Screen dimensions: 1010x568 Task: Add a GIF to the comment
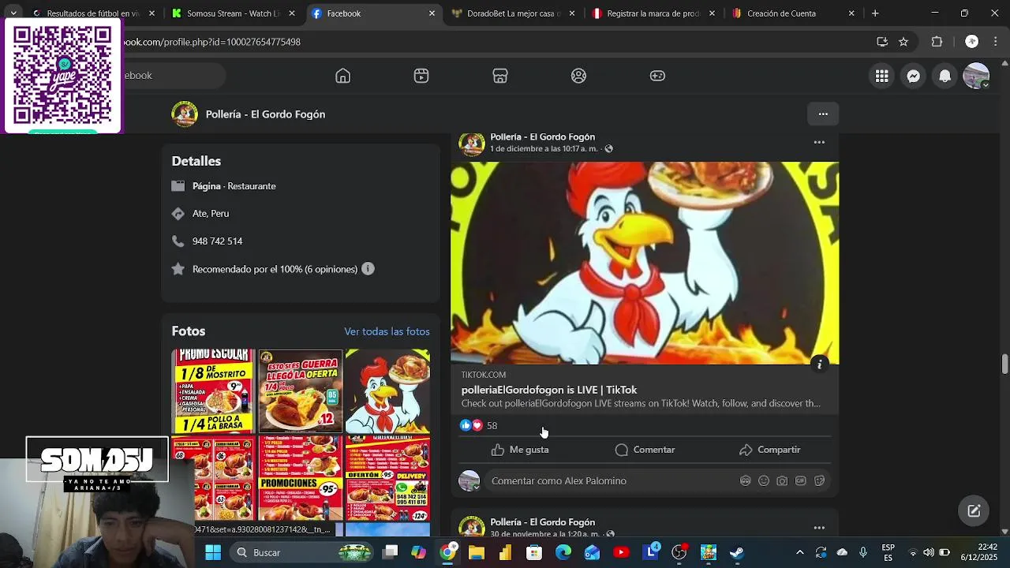click(800, 480)
